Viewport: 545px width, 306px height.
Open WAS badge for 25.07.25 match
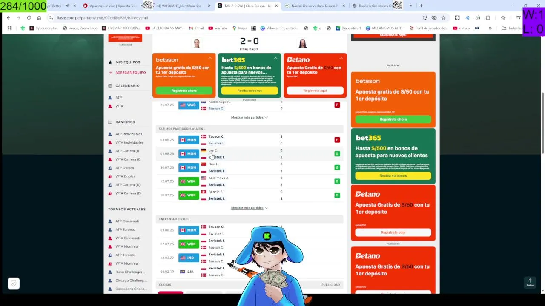(189, 105)
